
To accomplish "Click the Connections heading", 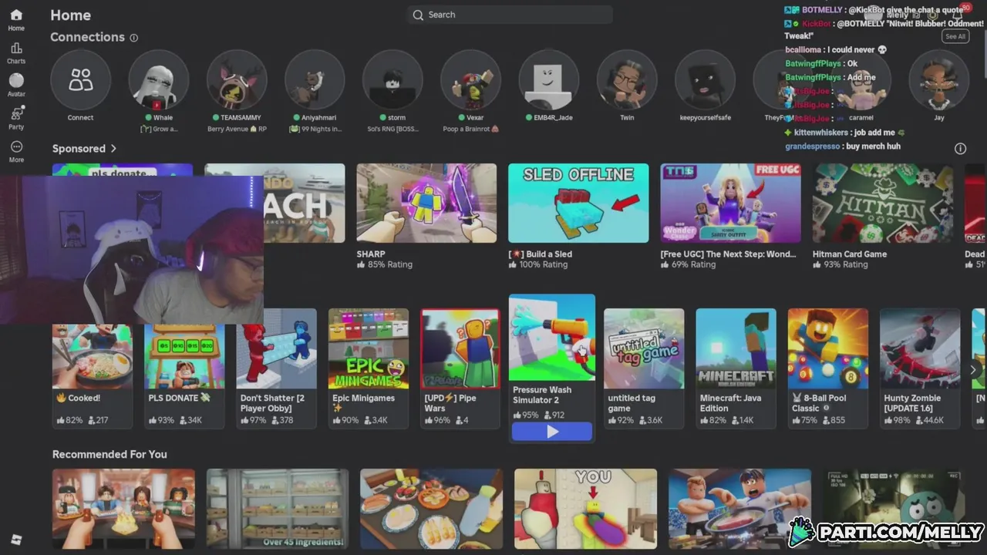I will click(87, 37).
